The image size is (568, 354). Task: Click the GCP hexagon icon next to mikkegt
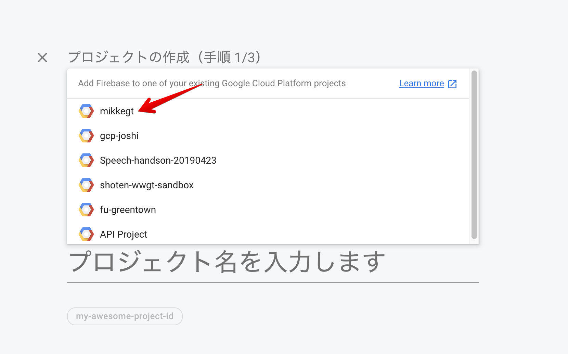(86, 111)
